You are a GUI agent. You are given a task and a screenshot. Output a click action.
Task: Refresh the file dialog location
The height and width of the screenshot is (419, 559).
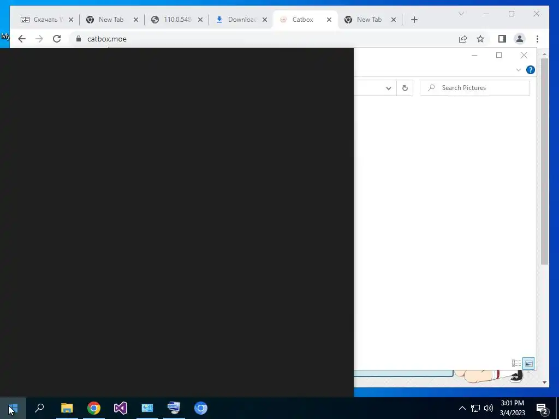click(x=405, y=88)
